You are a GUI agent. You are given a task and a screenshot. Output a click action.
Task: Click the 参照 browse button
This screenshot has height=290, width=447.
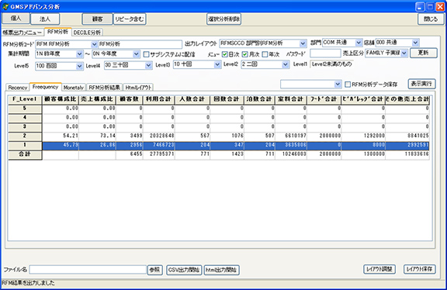coord(154,270)
